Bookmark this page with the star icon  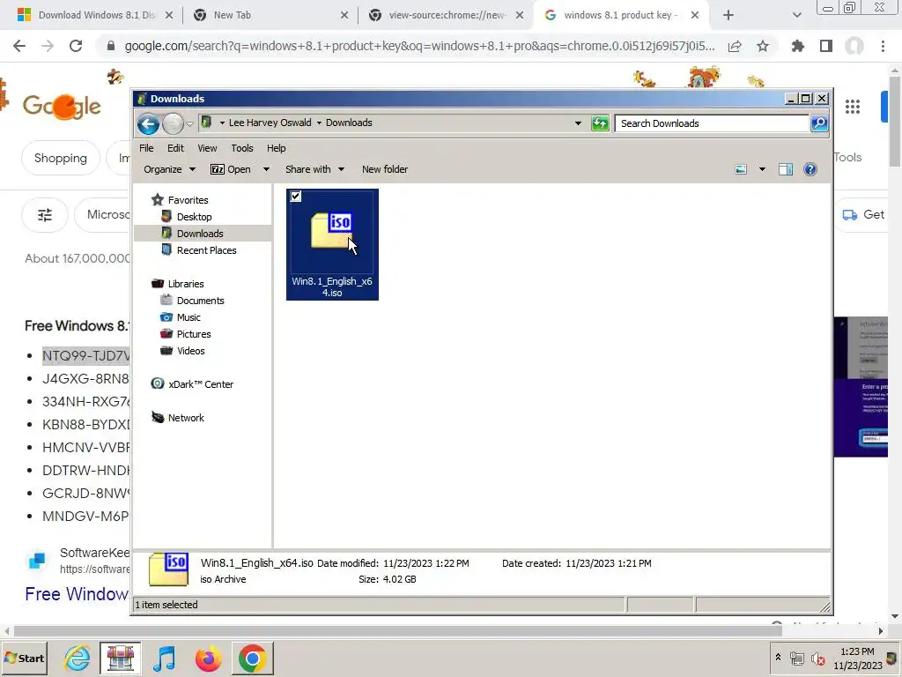coord(763,46)
